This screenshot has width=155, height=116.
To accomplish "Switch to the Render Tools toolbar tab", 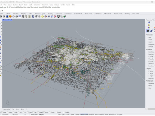I will click(118, 14).
